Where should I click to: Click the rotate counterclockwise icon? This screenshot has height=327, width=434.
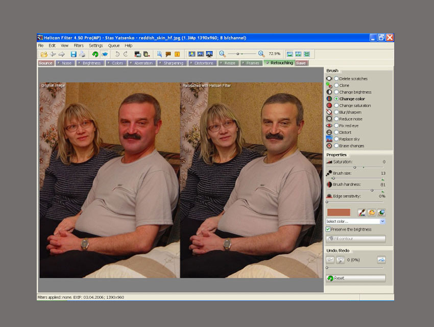117,54
